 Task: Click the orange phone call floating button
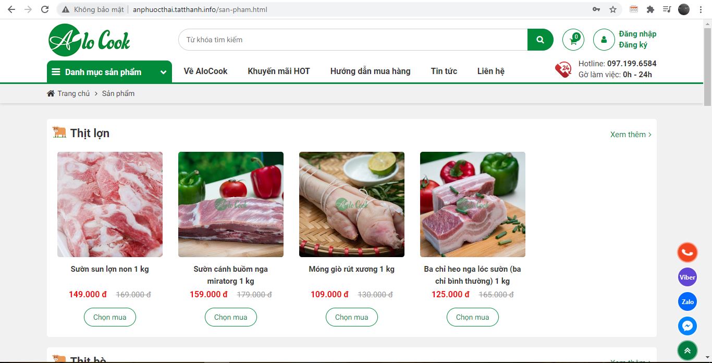pyautogui.click(x=687, y=252)
